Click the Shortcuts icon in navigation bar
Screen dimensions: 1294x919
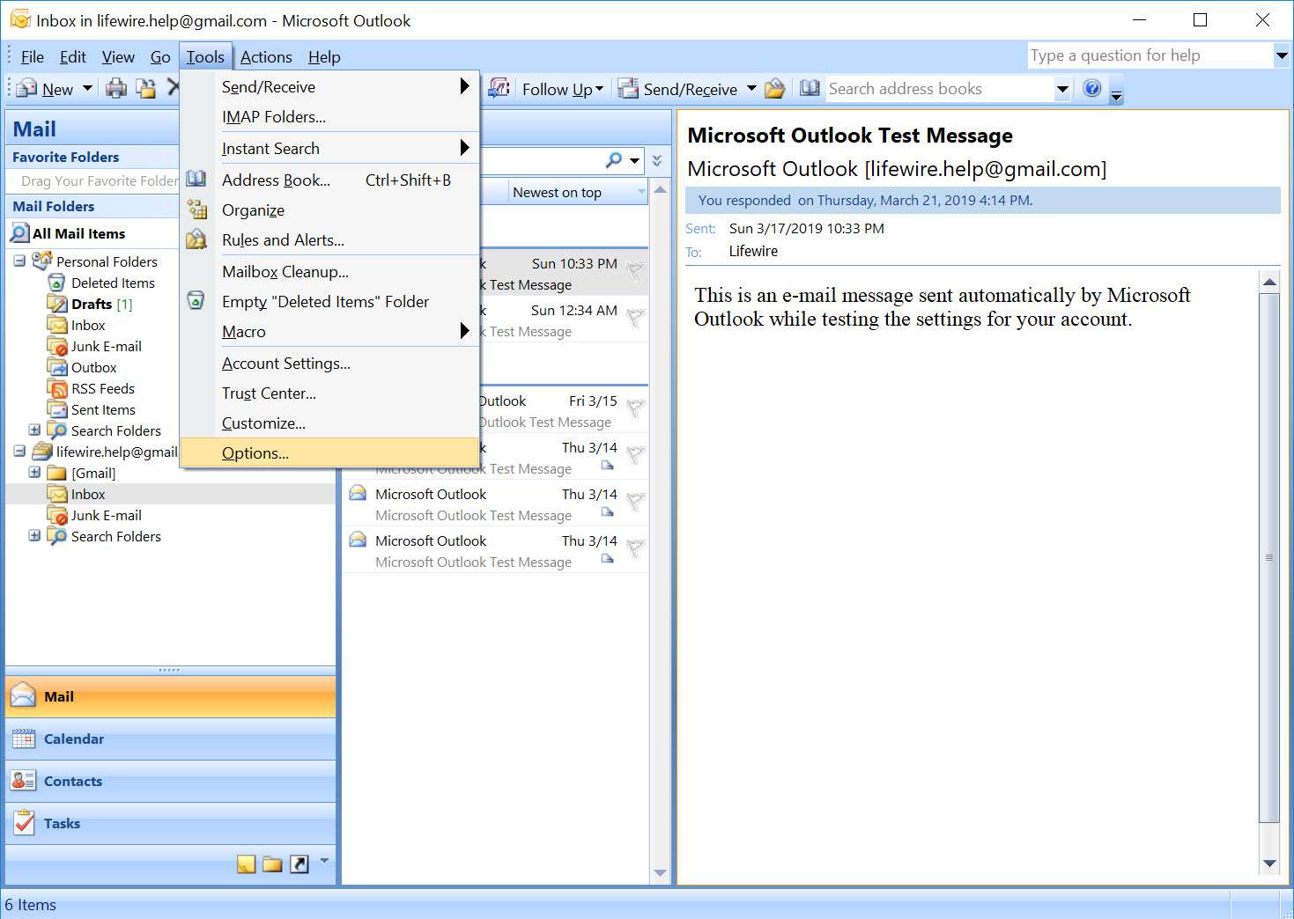coord(299,864)
